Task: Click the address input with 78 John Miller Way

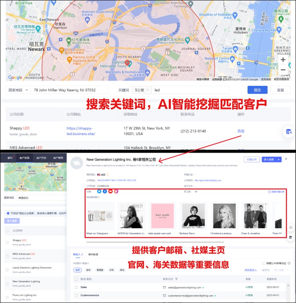Action: pyautogui.click(x=70, y=90)
